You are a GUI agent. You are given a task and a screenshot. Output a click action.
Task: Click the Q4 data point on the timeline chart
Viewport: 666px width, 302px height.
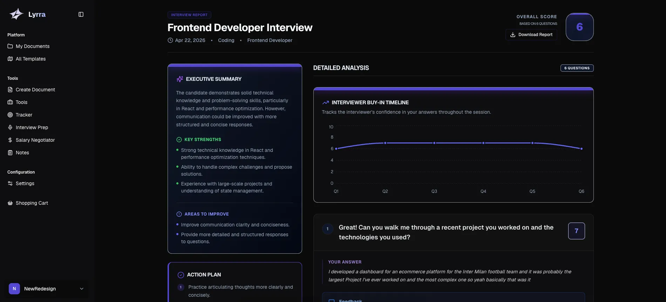tap(483, 143)
